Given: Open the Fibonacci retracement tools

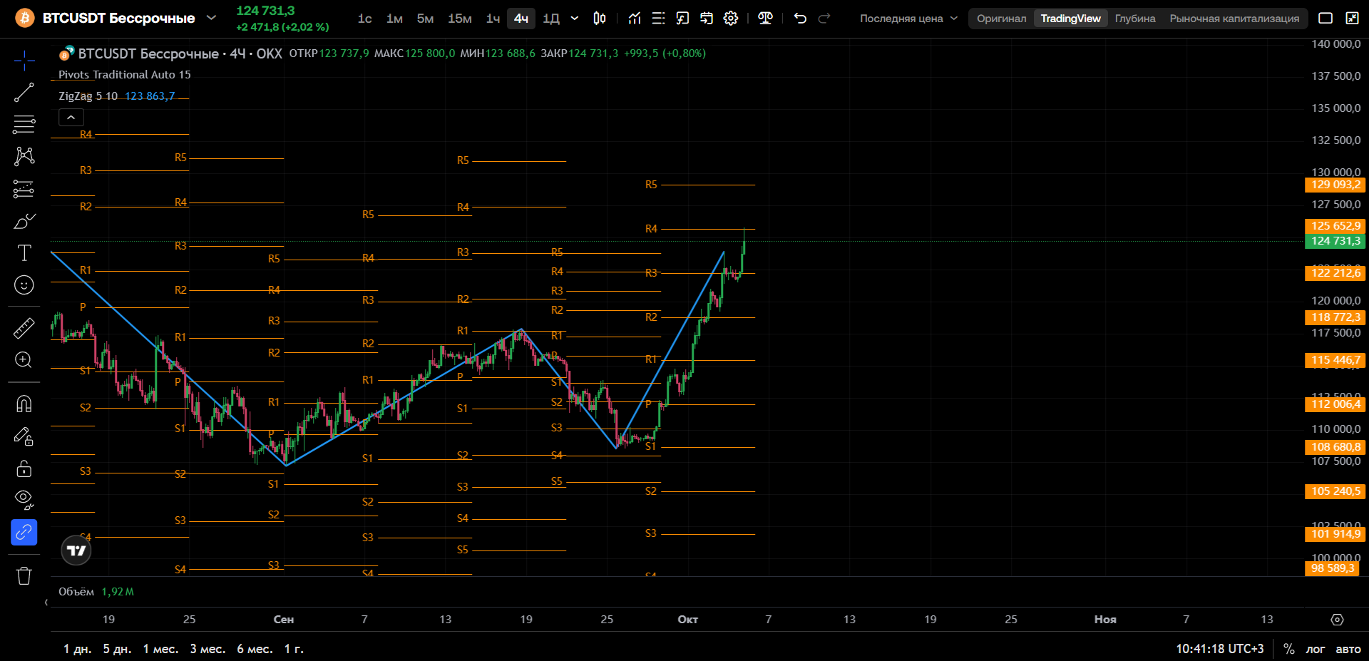Looking at the screenshot, I should click(x=24, y=124).
